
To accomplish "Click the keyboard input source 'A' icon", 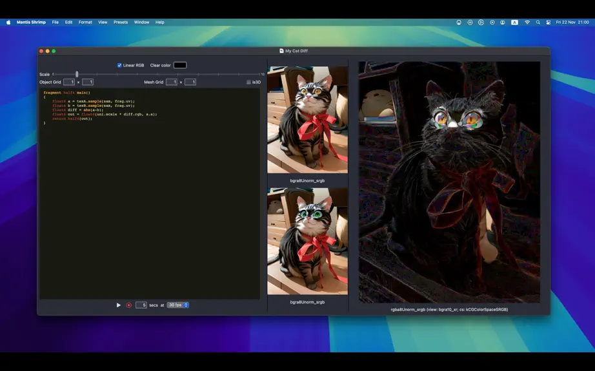I will pyautogui.click(x=514, y=23).
